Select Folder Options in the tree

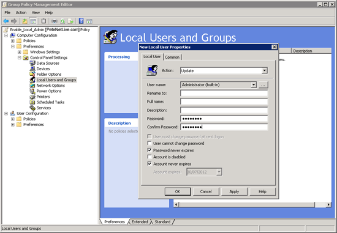pos(49,74)
